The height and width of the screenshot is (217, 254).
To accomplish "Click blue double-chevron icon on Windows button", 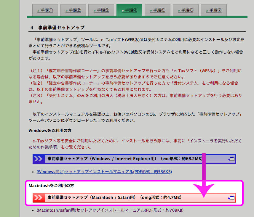I will tap(39, 159).
